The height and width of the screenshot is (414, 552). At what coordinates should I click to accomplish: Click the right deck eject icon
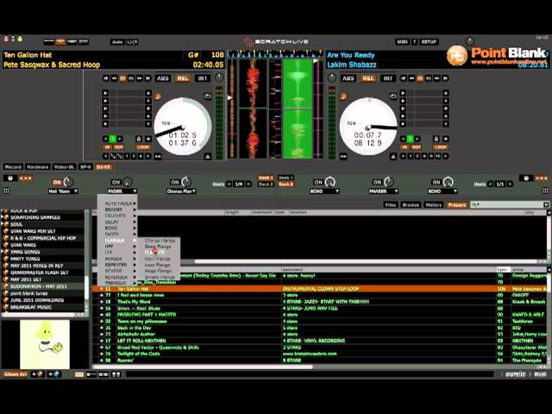[x=393, y=156]
